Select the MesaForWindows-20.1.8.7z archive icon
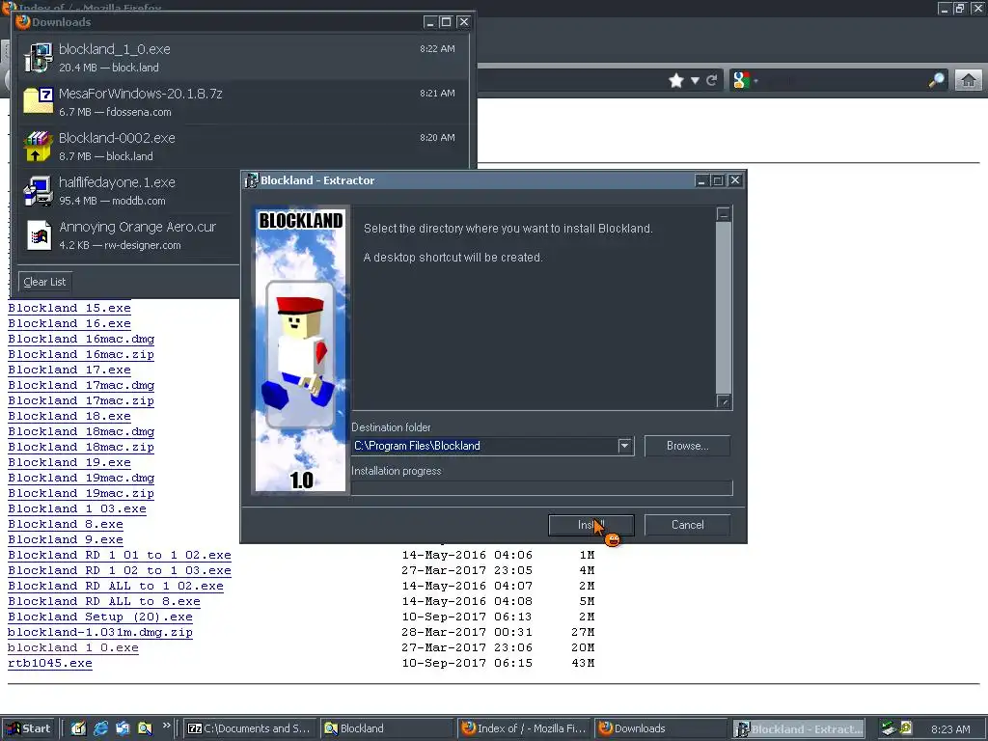 point(38,101)
